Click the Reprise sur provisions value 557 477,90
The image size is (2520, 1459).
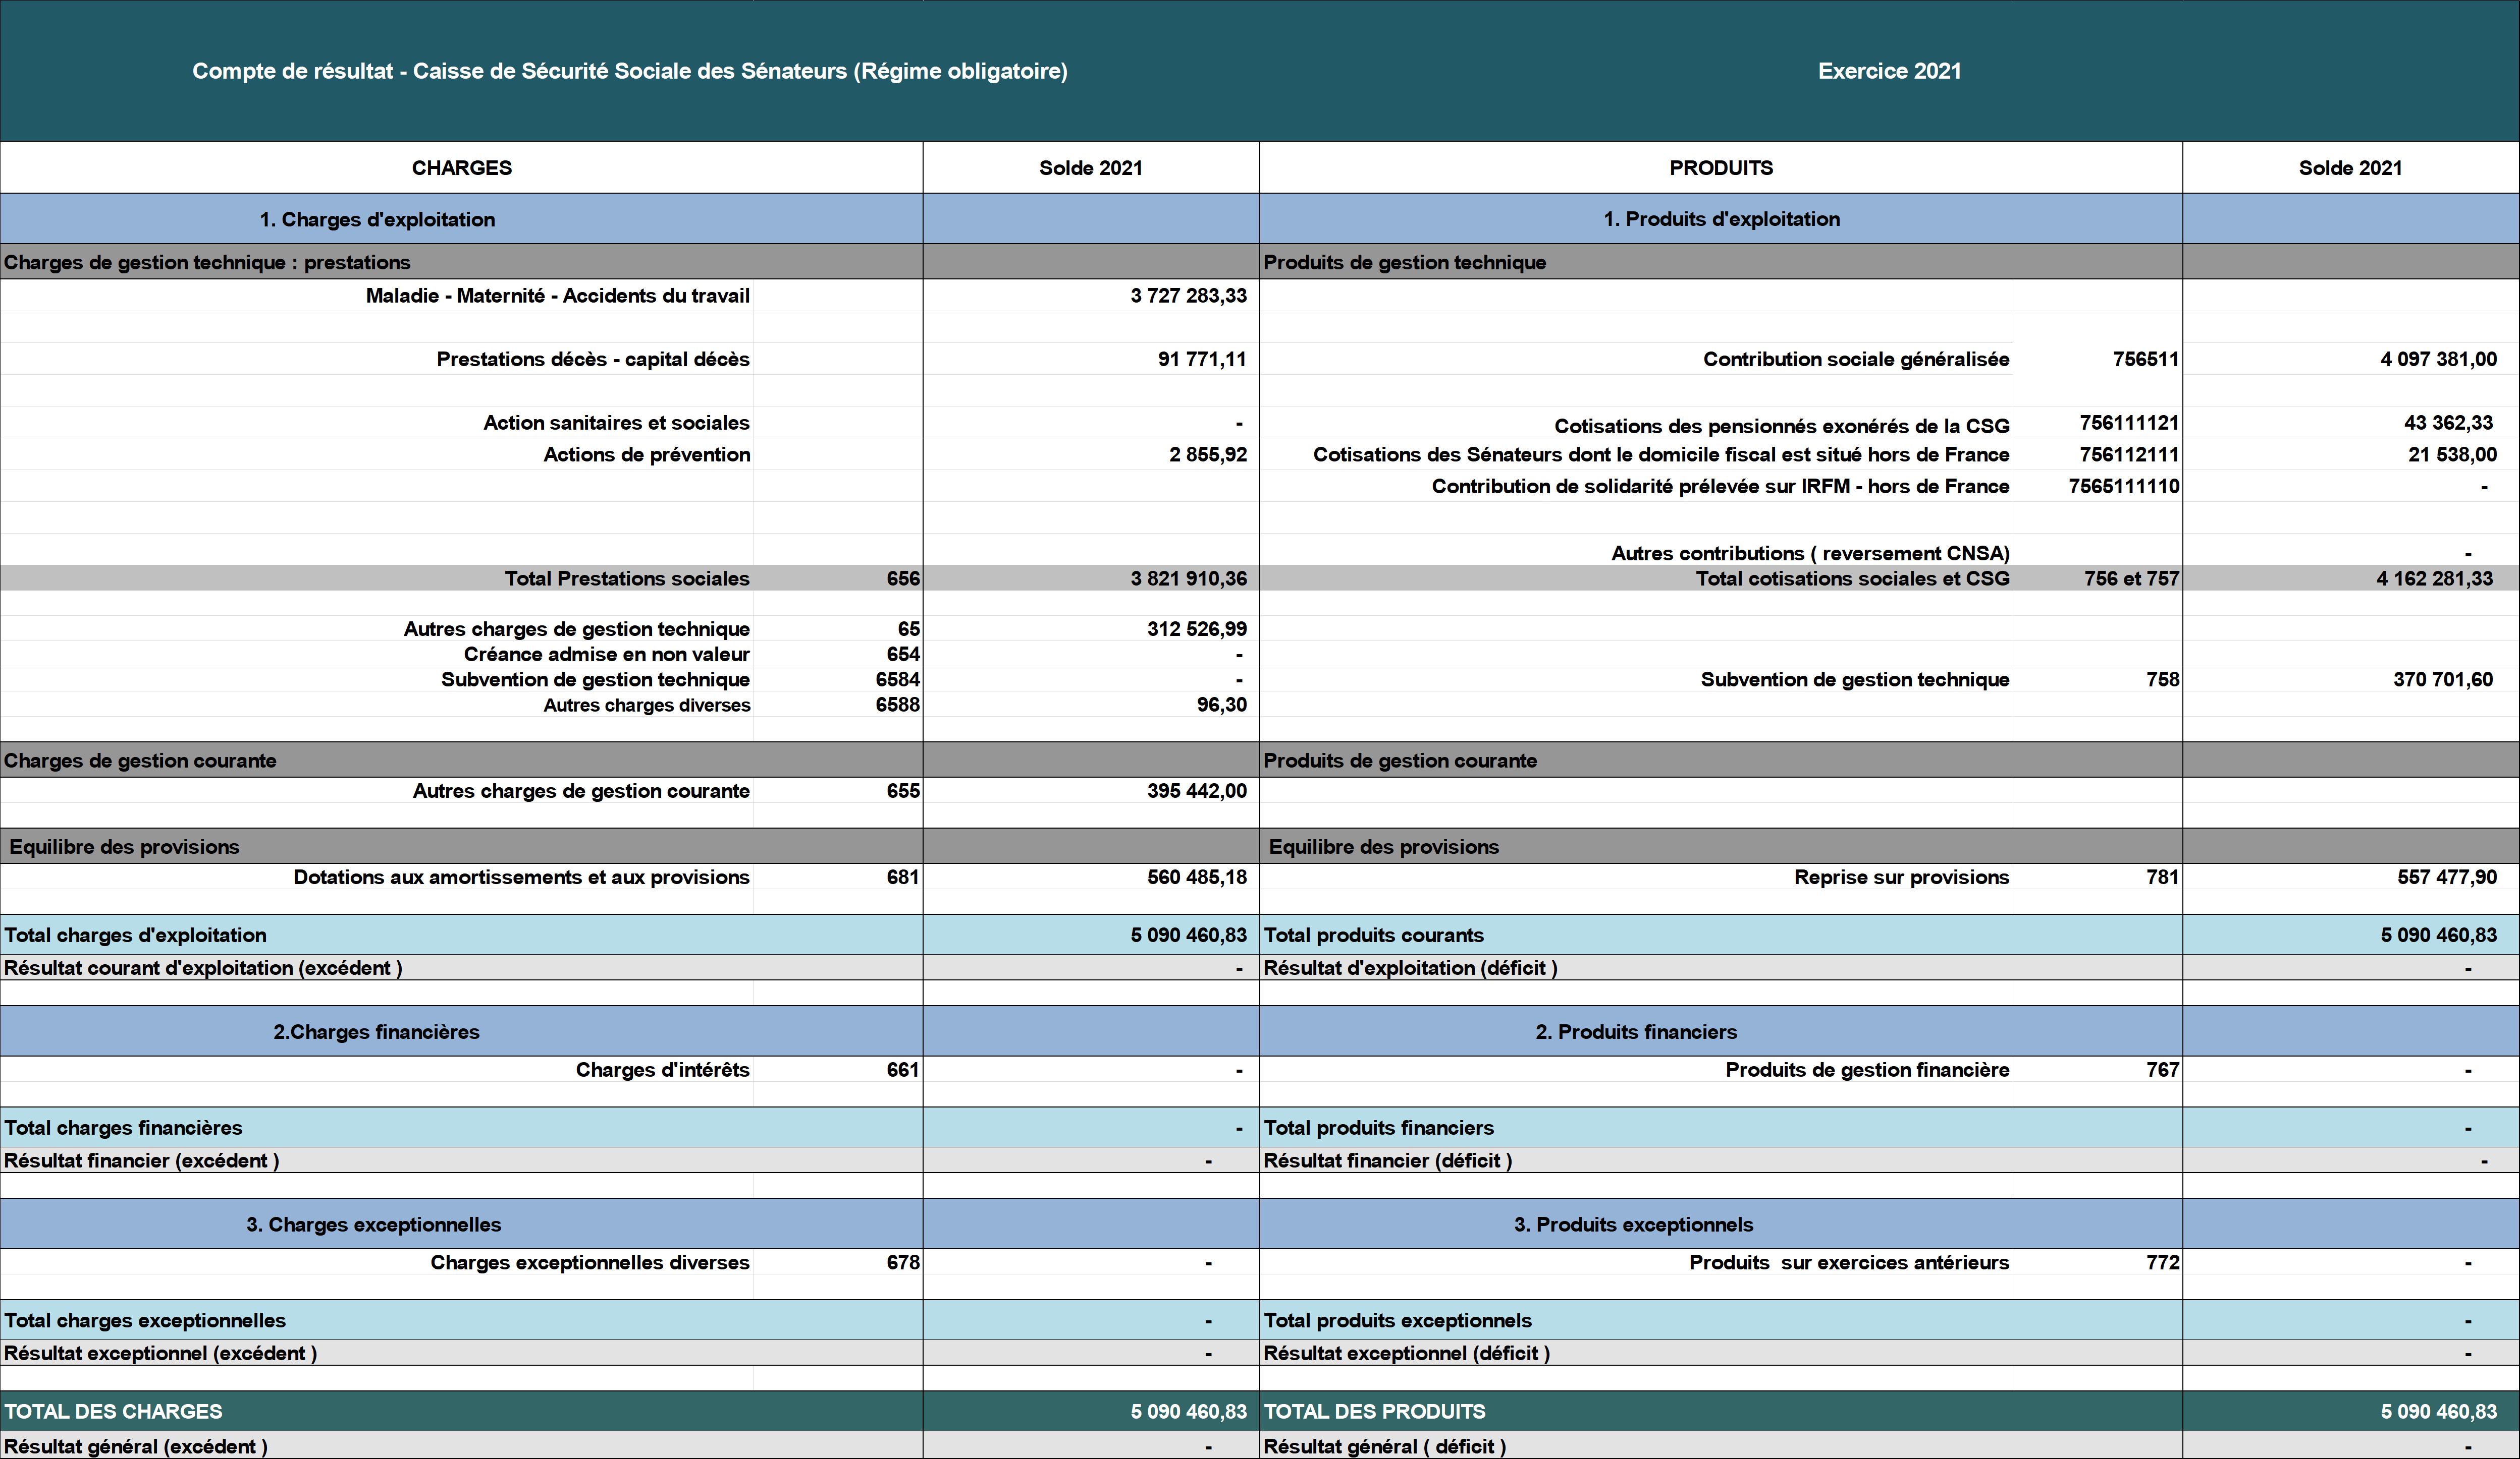pos(2446,878)
